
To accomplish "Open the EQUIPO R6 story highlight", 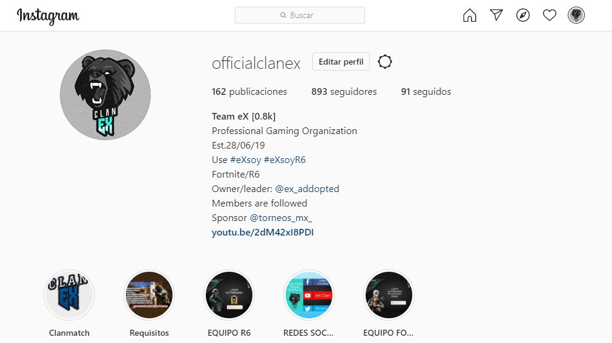I will coord(229,295).
